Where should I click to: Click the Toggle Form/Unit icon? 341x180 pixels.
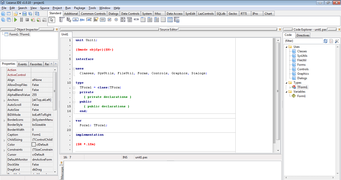(x=37, y=14)
